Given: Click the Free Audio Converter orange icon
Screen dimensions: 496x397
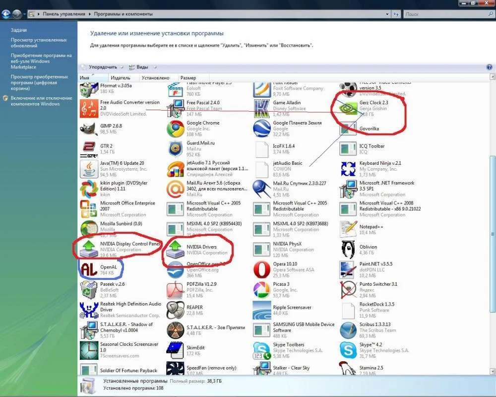Looking at the screenshot, I should click(x=89, y=108).
